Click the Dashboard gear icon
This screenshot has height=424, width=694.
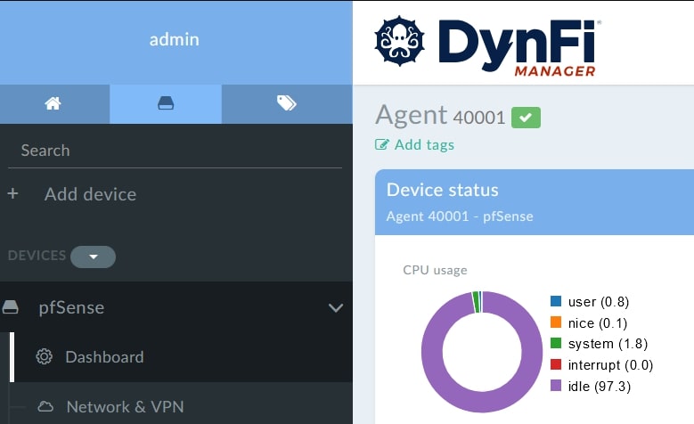(45, 356)
